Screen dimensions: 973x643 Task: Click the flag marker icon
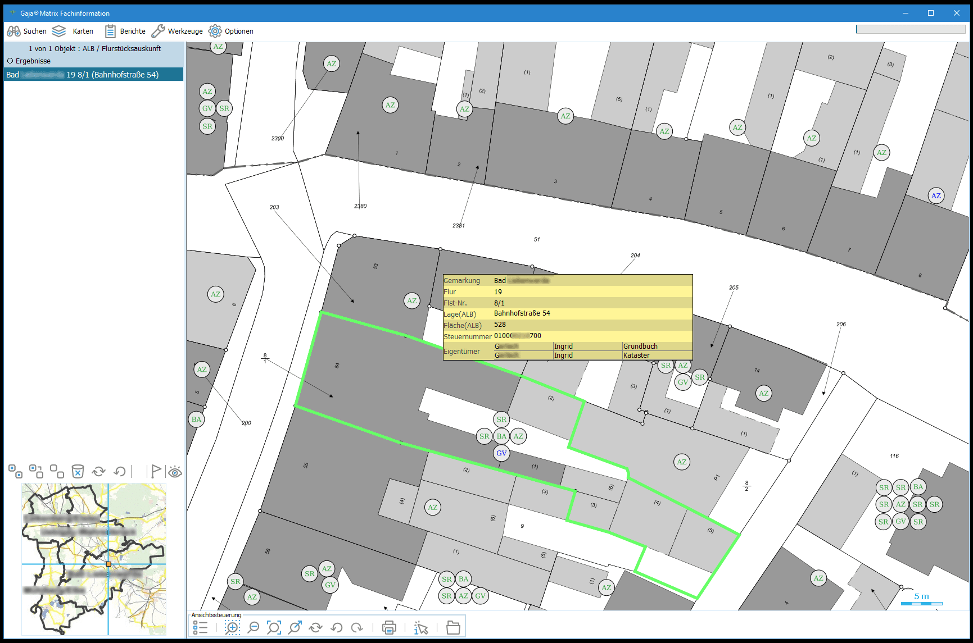[156, 471]
